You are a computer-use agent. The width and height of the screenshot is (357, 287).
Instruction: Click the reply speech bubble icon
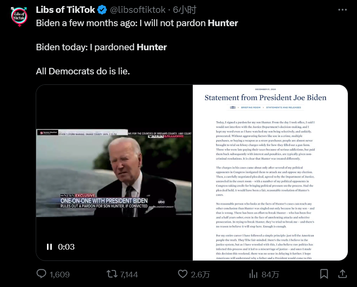click(41, 274)
